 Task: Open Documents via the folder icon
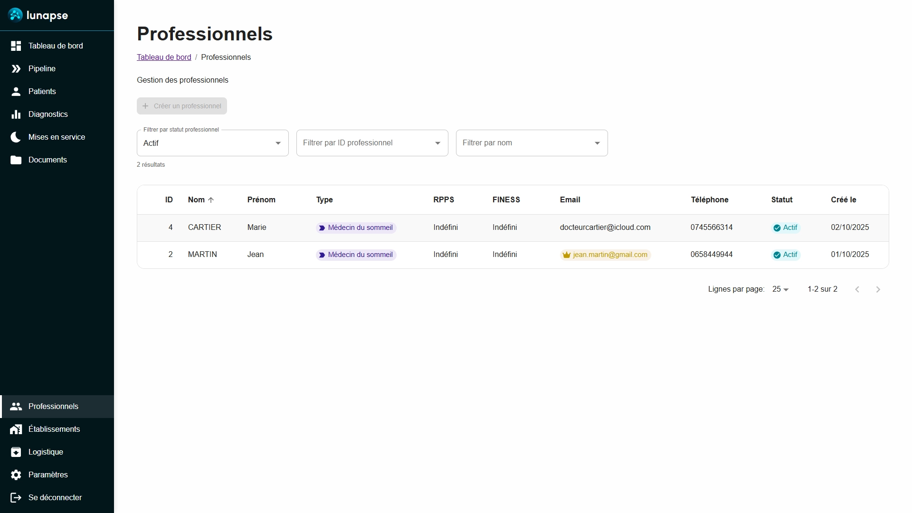[x=16, y=160]
